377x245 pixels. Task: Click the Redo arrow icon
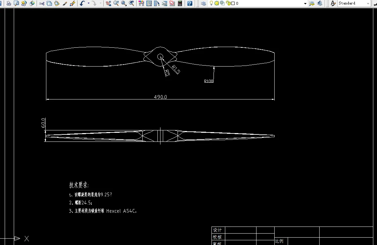click(94, 3)
